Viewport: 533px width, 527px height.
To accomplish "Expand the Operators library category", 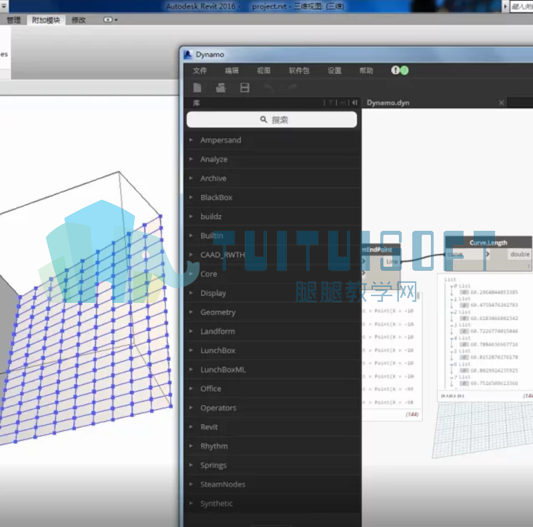I will pyautogui.click(x=273, y=408).
